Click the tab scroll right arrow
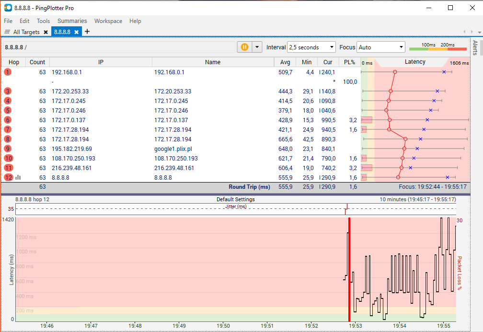 pos(471,32)
